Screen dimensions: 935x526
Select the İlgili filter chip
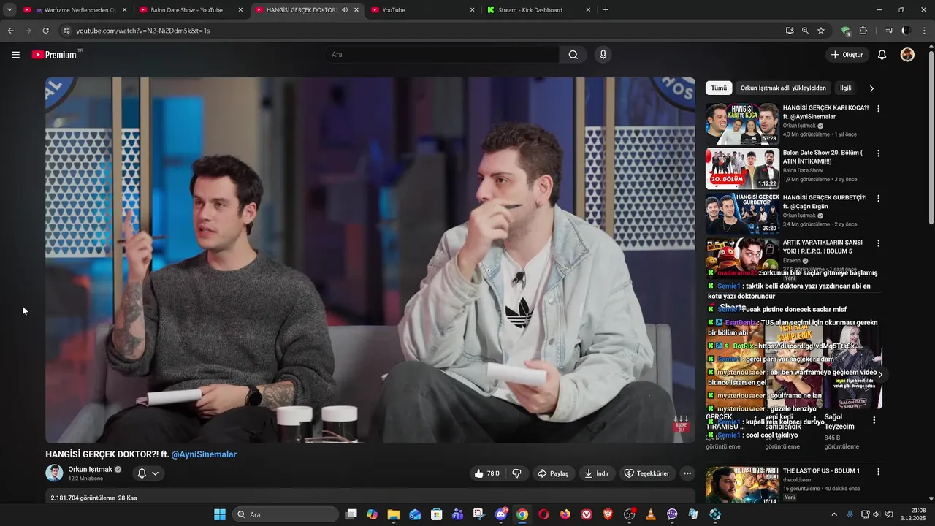pyautogui.click(x=845, y=88)
